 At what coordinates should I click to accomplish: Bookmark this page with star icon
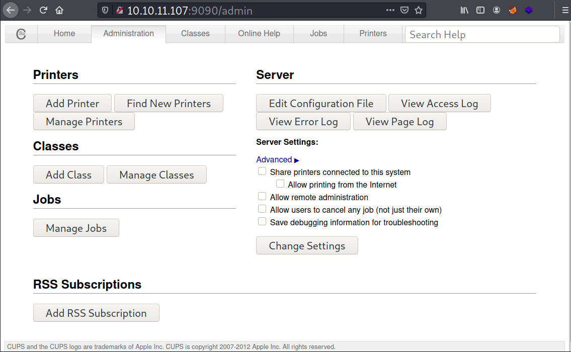click(419, 10)
